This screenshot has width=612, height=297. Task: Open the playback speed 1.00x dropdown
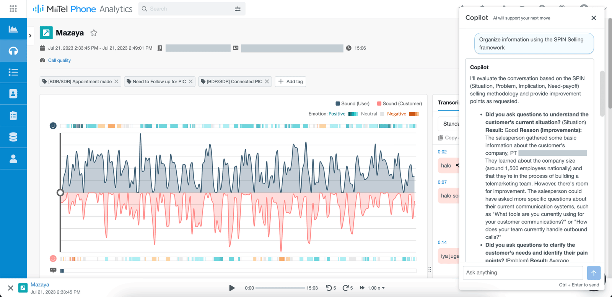(376, 288)
